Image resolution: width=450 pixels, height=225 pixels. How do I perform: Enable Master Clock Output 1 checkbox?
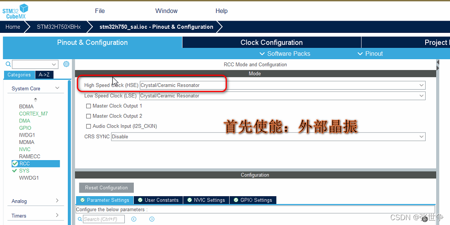88,106
